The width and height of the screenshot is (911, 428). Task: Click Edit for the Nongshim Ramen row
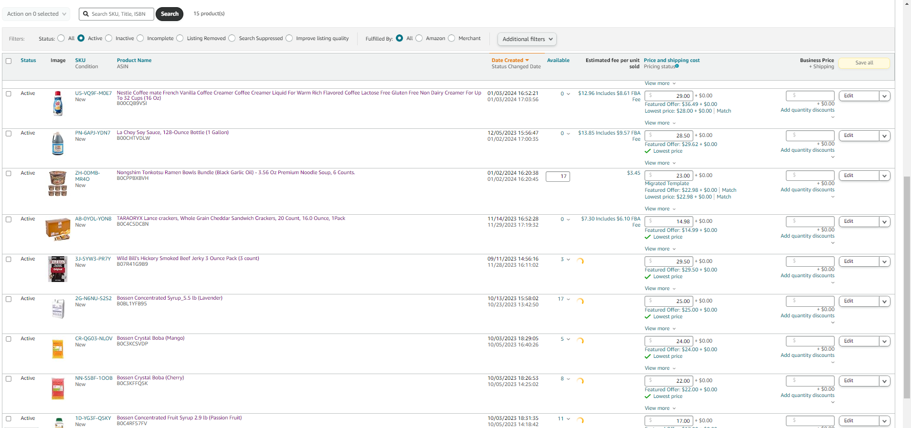pos(858,176)
